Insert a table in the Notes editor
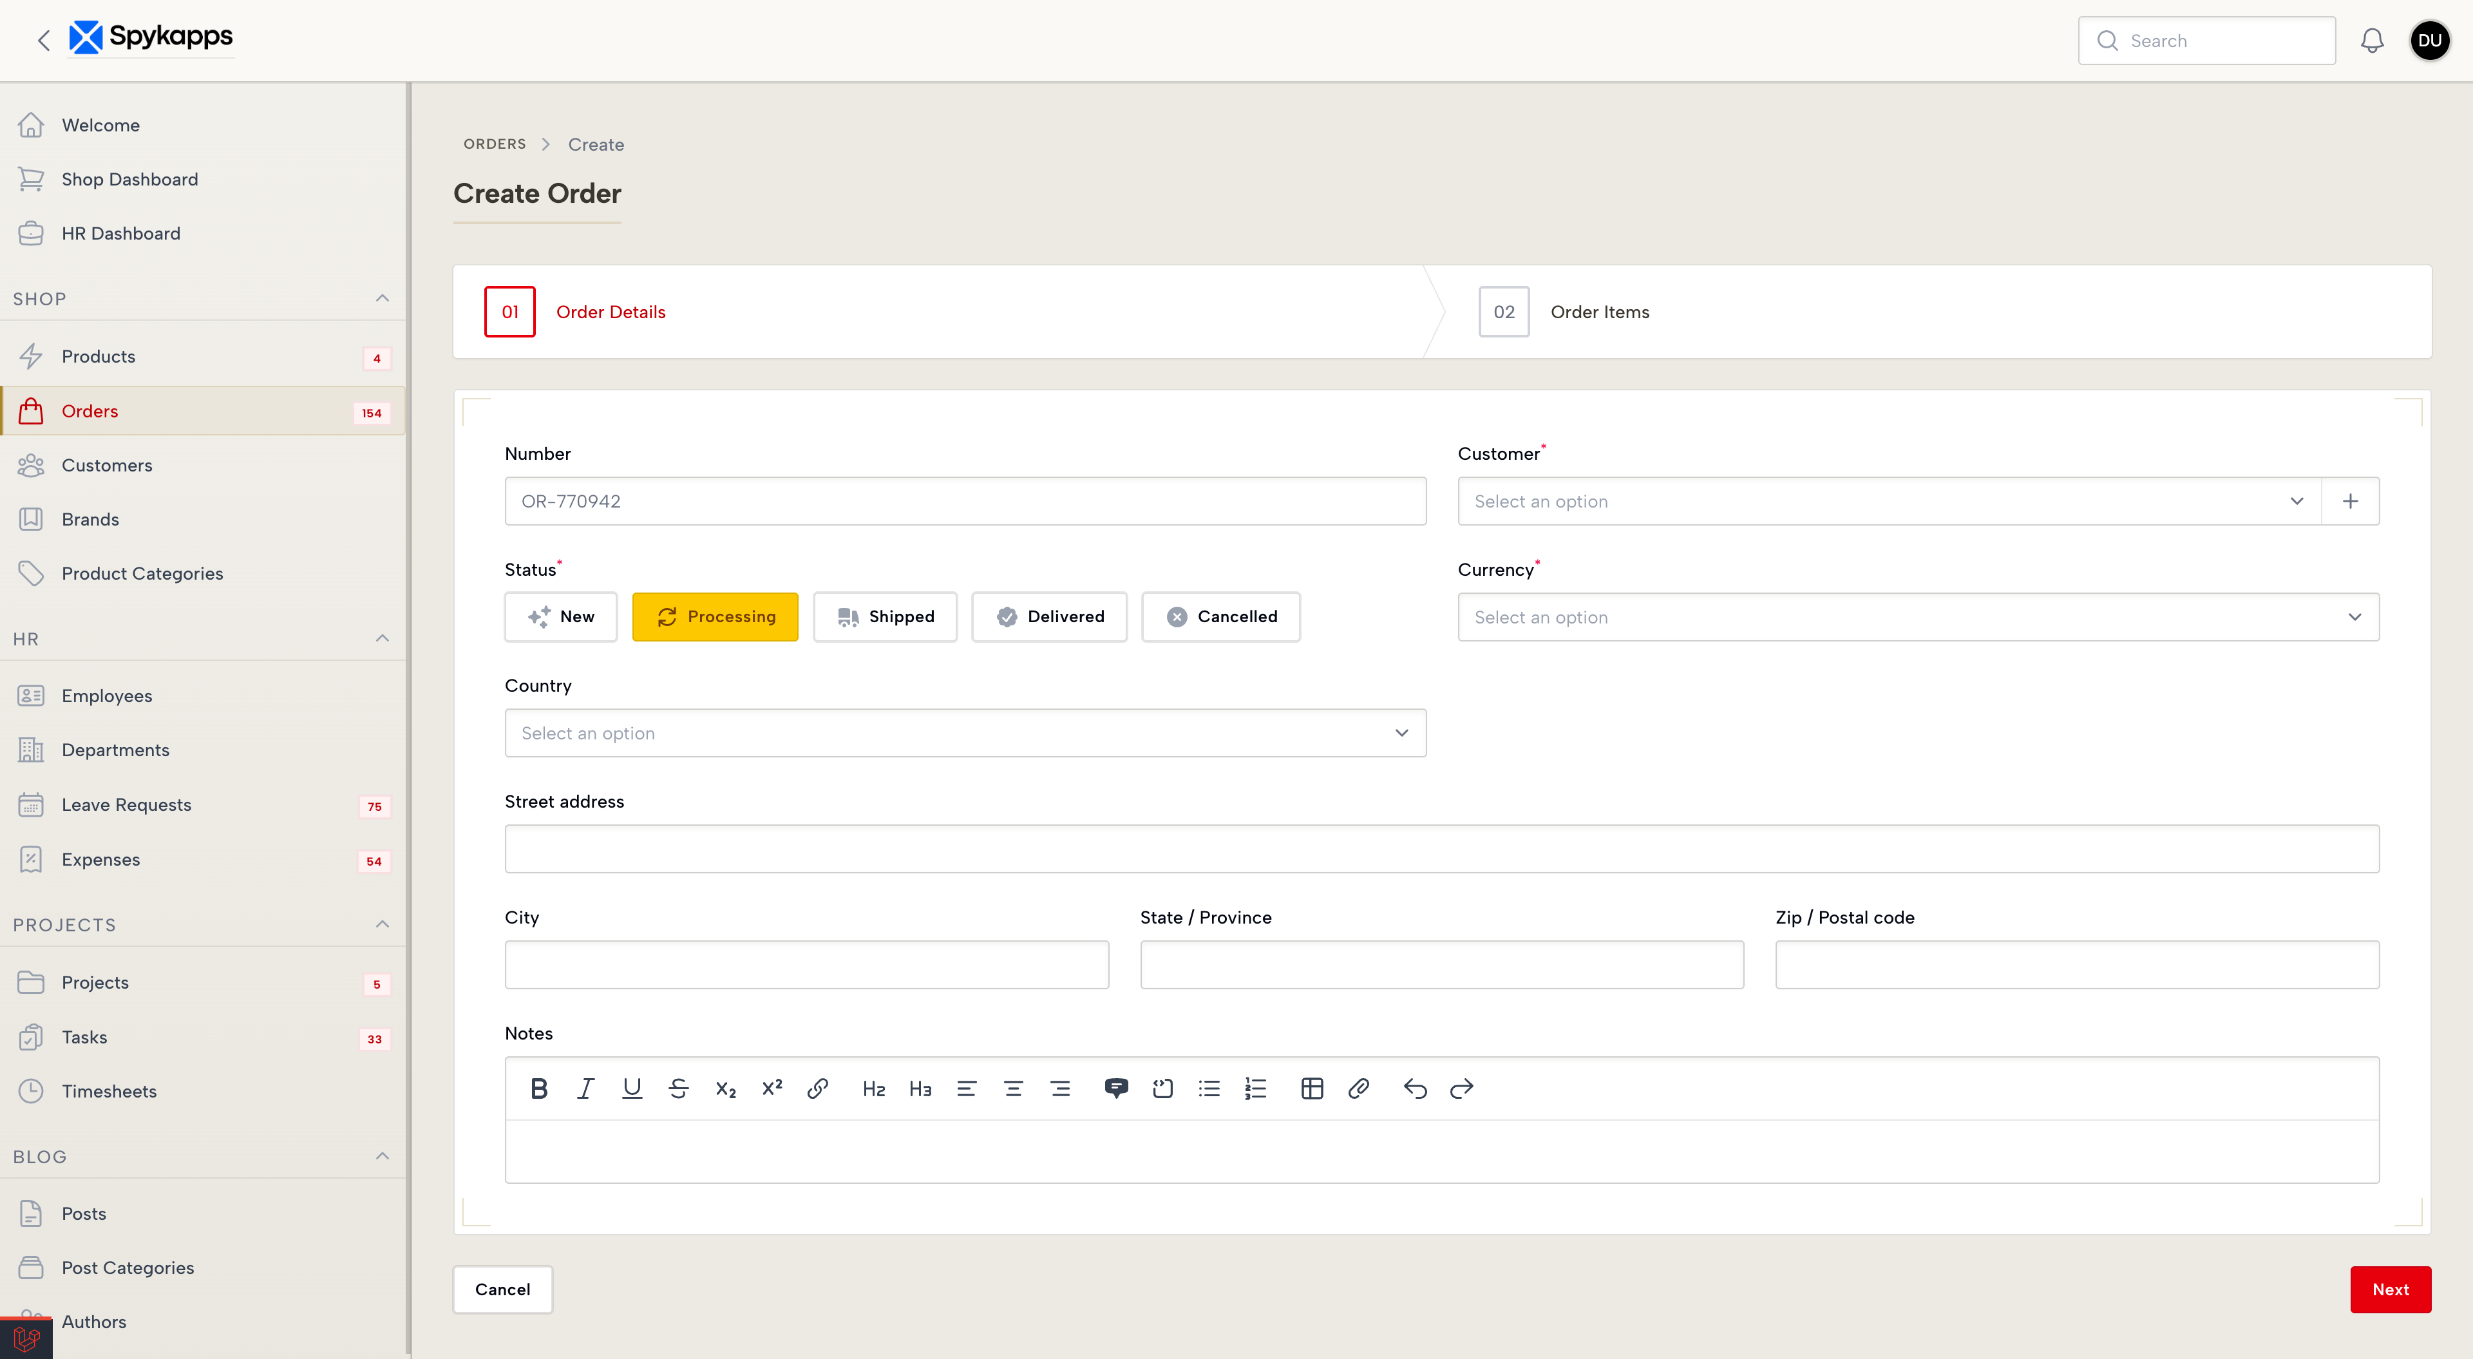 tap(1311, 1088)
